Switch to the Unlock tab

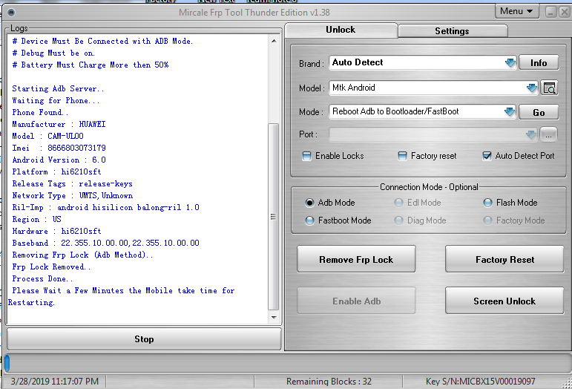point(341,30)
